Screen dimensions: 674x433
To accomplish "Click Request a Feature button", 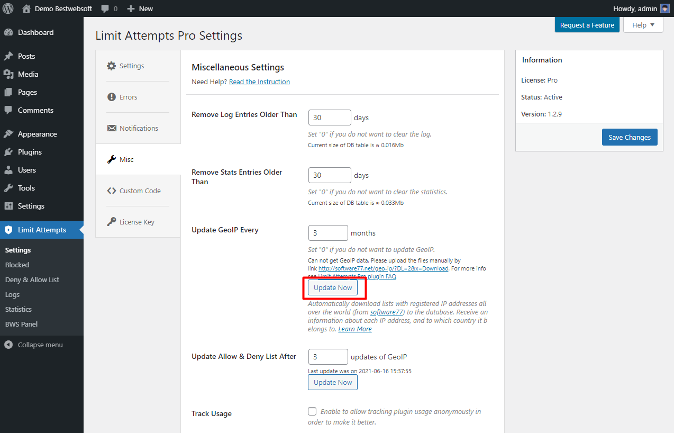I will tap(587, 25).
